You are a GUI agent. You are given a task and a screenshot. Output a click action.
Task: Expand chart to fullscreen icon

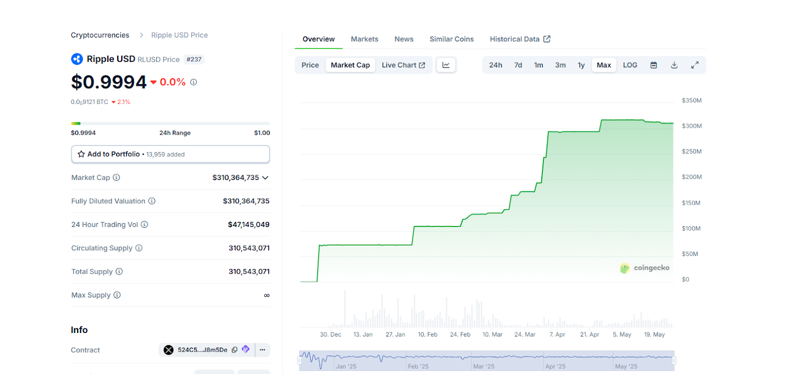click(695, 65)
